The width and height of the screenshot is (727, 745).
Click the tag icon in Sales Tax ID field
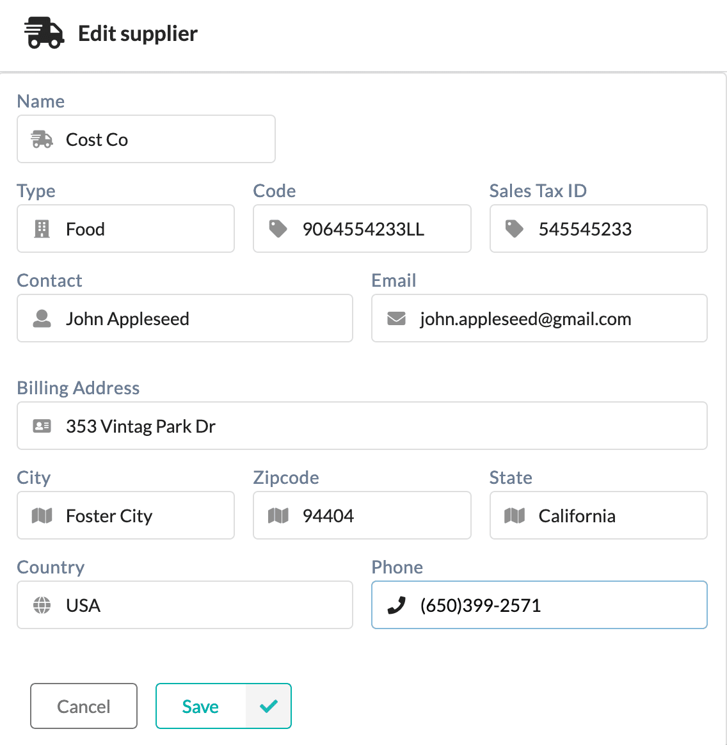click(514, 229)
